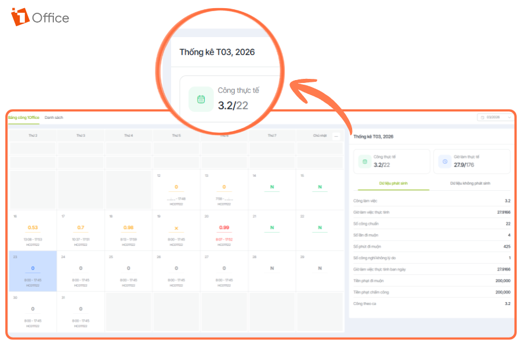Click the large calendar icon in the magnified circle
The height and width of the screenshot is (348, 522).
(x=201, y=99)
